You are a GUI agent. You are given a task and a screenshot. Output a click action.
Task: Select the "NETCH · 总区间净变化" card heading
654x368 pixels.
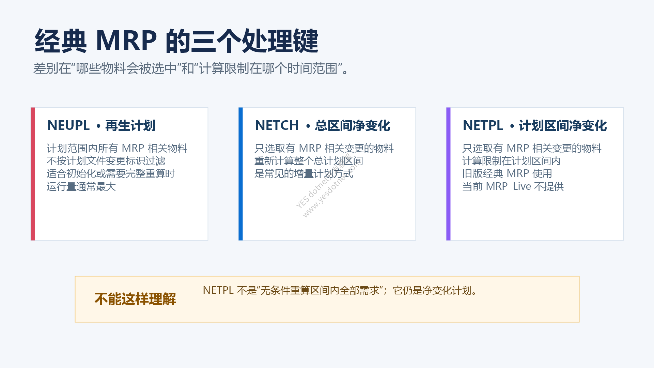[x=323, y=125]
